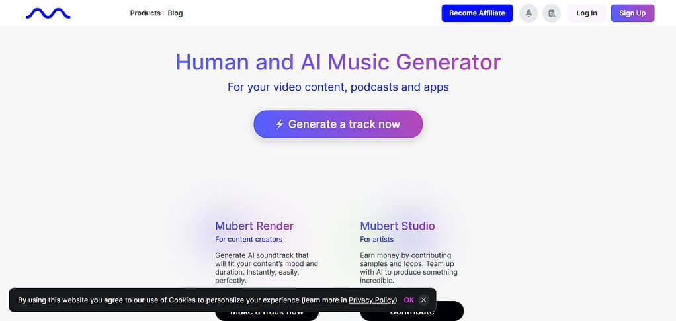Screen dimensions: 676x321
Task: Click 'For artists' text
Action: [377, 239]
